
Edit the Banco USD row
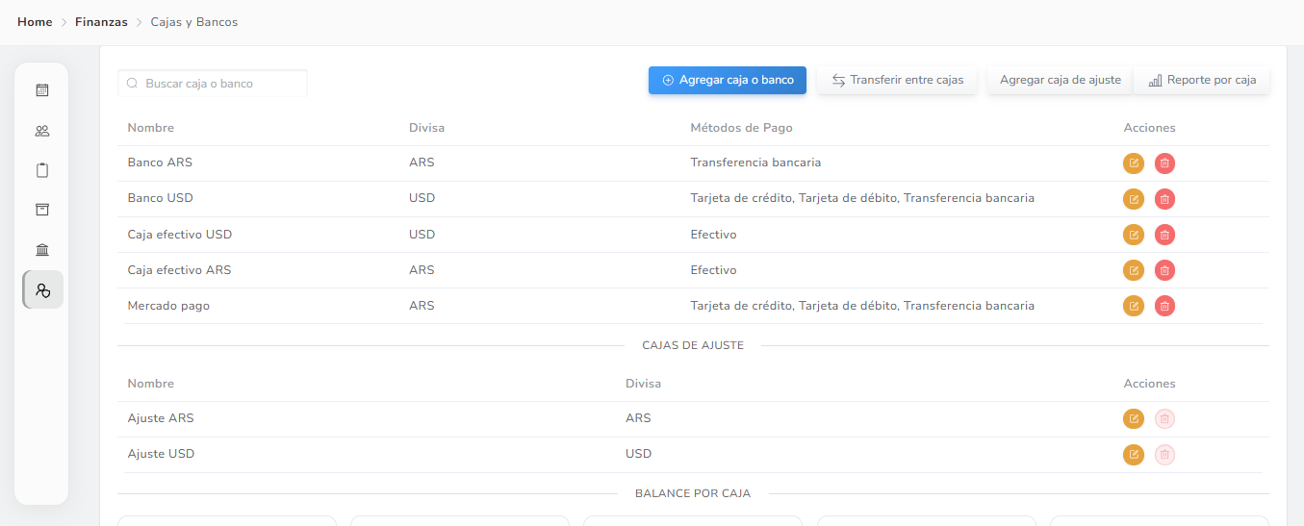pyautogui.click(x=1134, y=199)
